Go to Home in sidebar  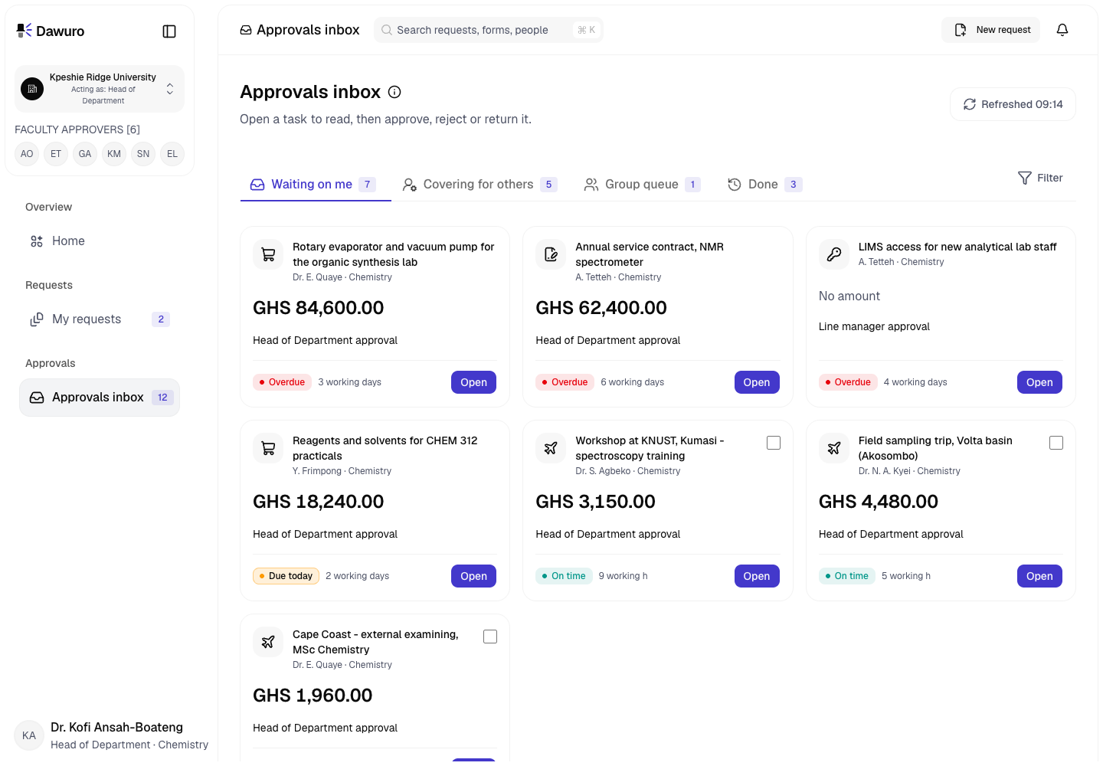100,241
